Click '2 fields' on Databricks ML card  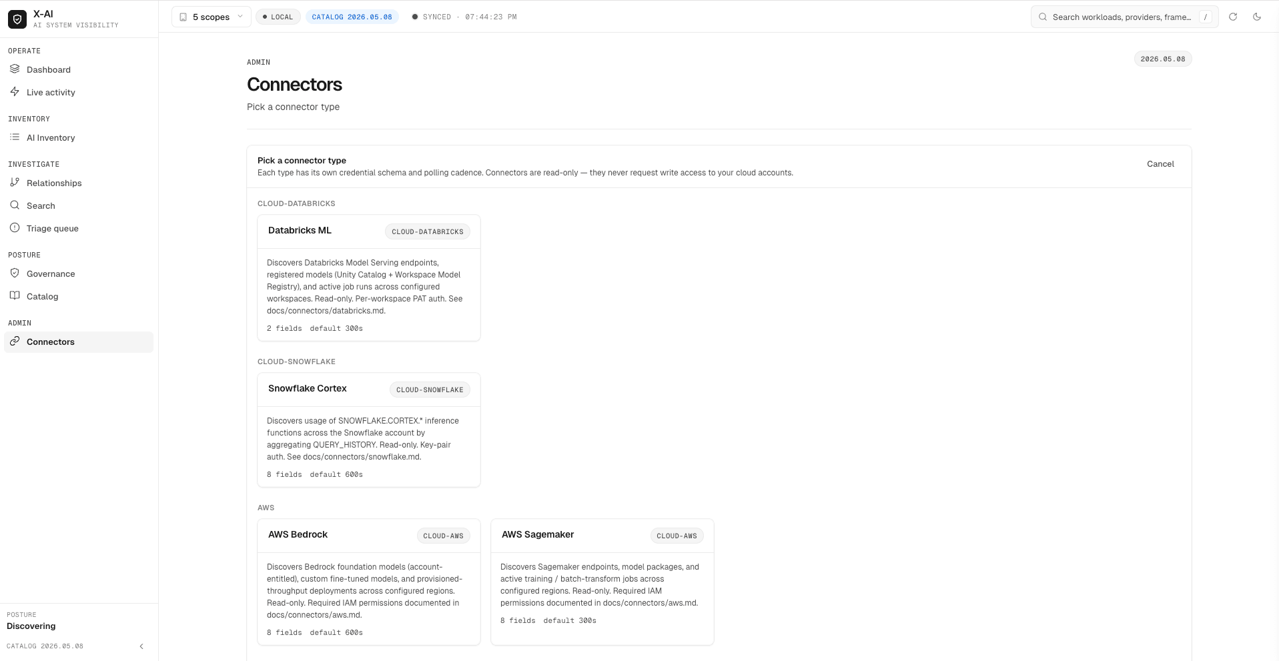tap(284, 328)
